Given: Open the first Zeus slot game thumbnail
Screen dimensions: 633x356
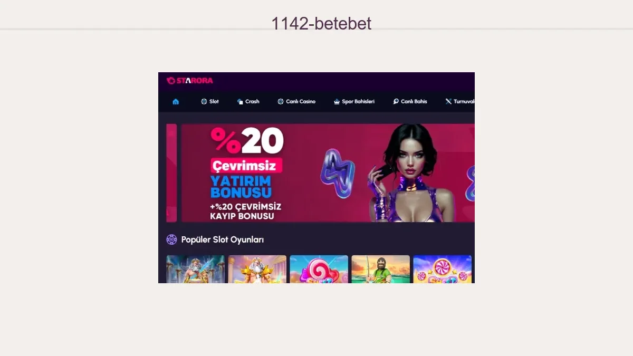Looking at the screenshot, I should [x=196, y=270].
